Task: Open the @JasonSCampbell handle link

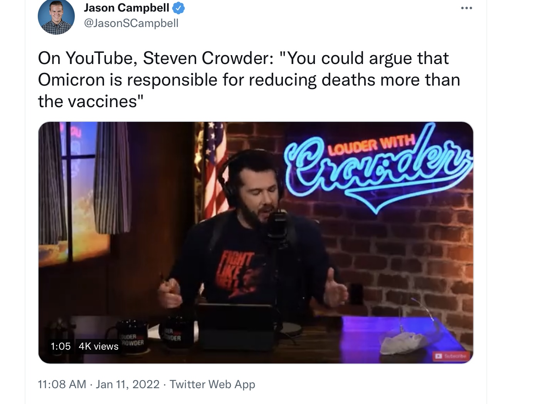Action: [131, 24]
